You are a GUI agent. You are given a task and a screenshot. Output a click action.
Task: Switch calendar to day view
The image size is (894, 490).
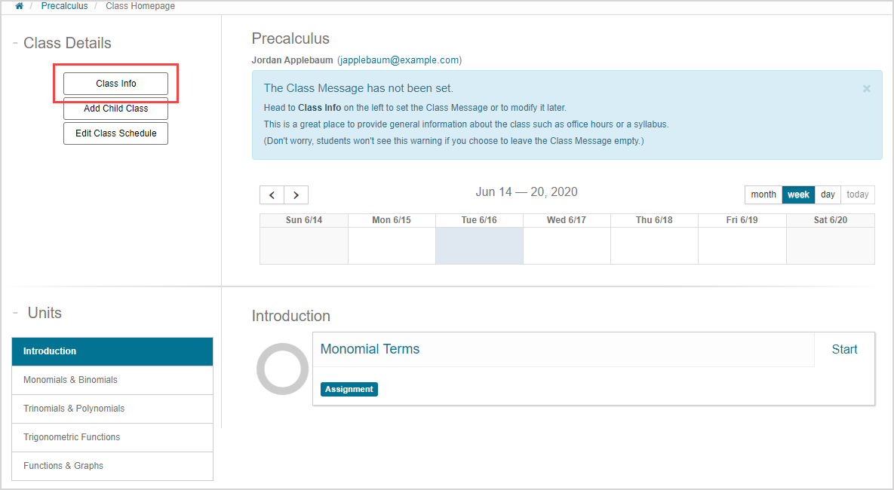(x=828, y=194)
